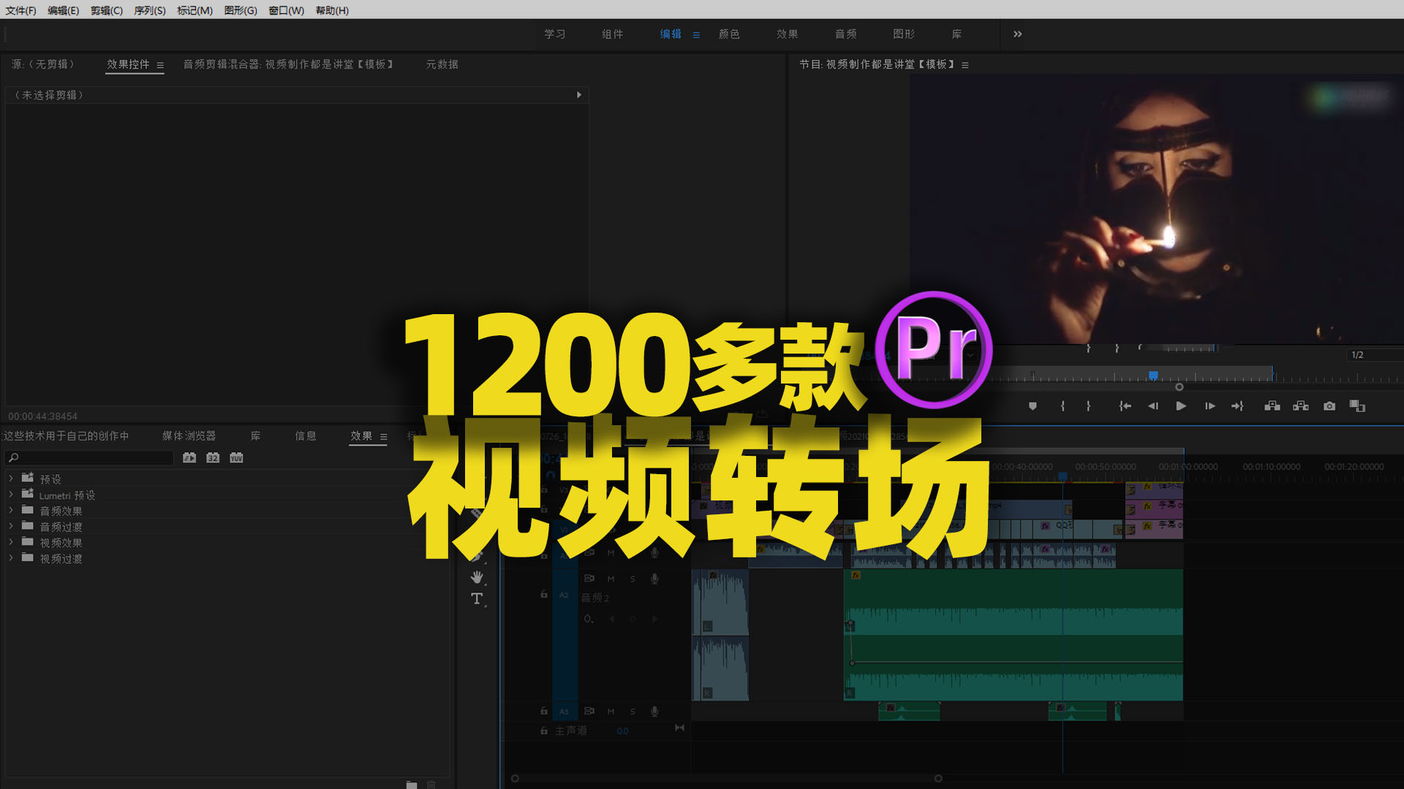Open the 信息 panel tab
1404x789 pixels.
306,436
